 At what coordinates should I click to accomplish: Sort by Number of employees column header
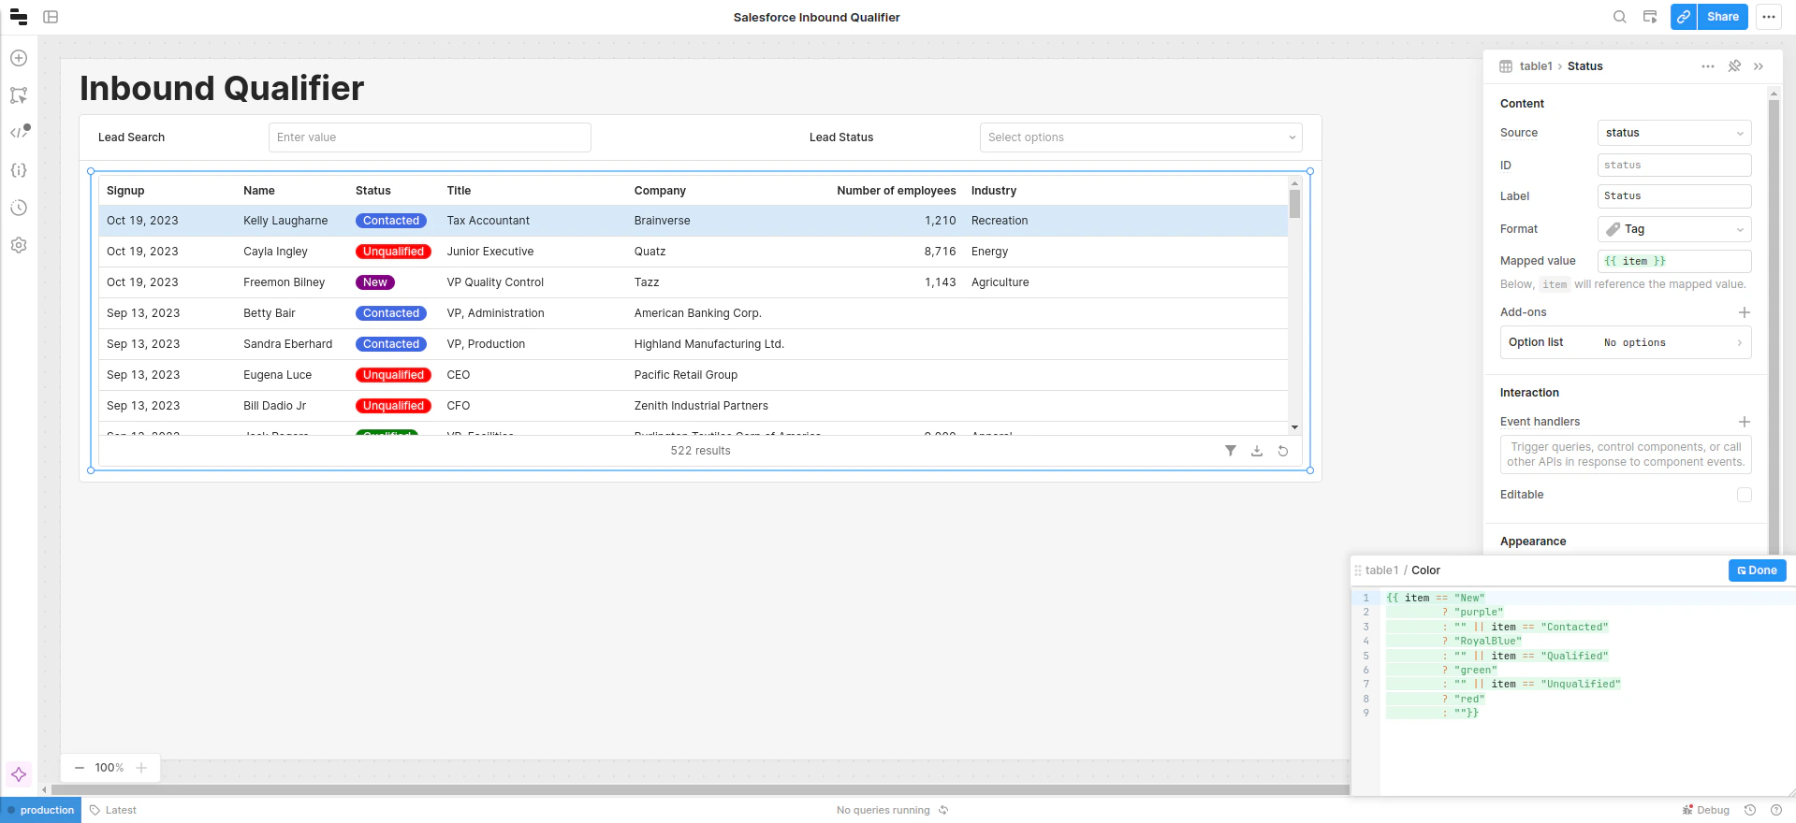pyautogui.click(x=897, y=191)
